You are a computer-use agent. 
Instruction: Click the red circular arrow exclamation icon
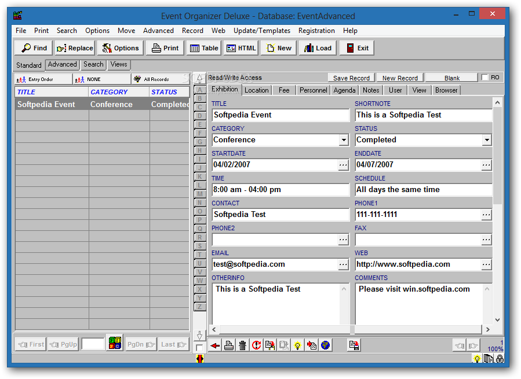[x=256, y=345]
